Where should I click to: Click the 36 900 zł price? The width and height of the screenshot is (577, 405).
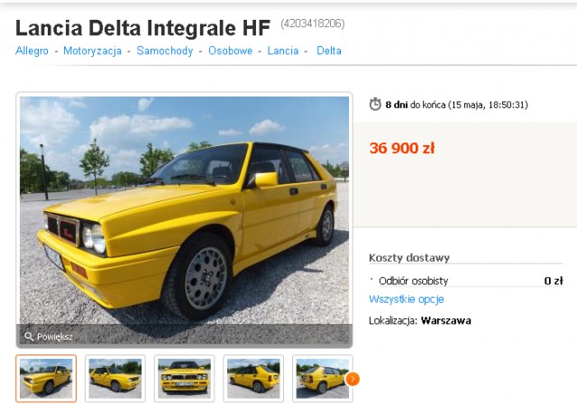pyautogui.click(x=402, y=148)
